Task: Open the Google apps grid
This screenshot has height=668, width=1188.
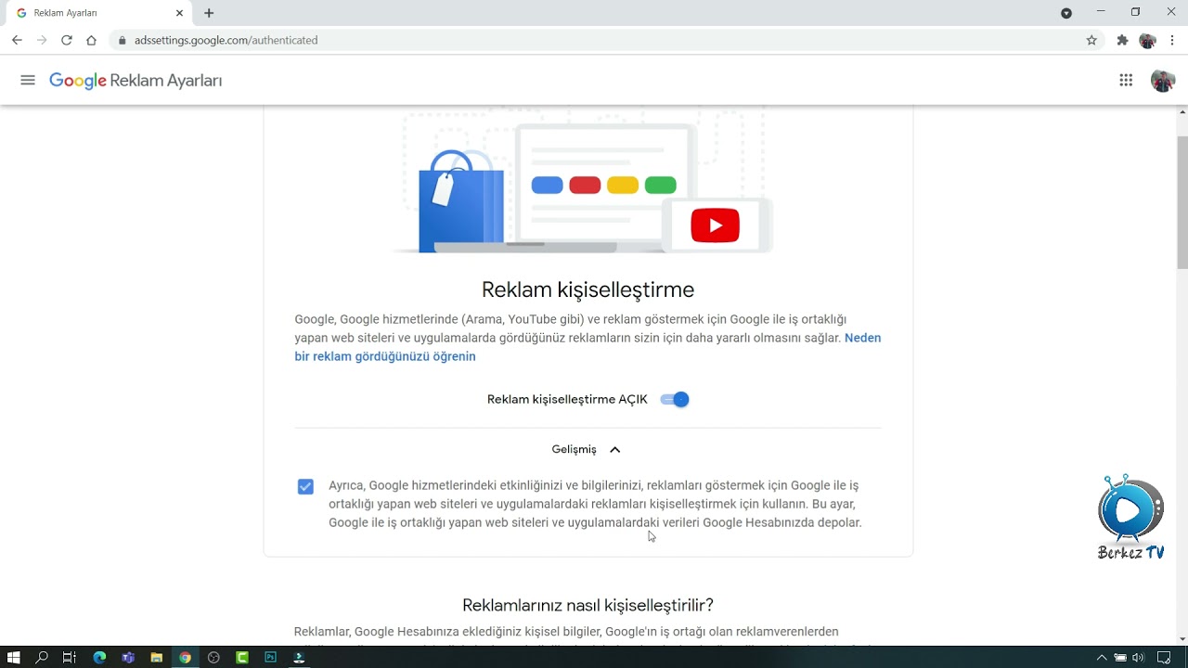Action: [1126, 81]
